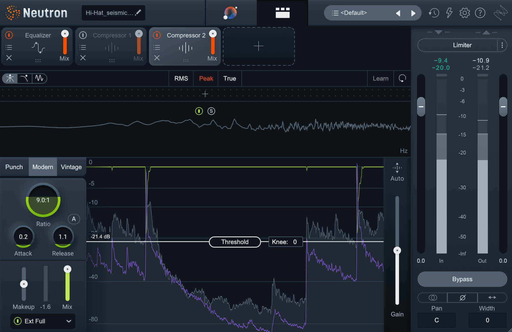Screen dimensions: 512x332
Task: Add a new module with plus slot
Action: 259,46
